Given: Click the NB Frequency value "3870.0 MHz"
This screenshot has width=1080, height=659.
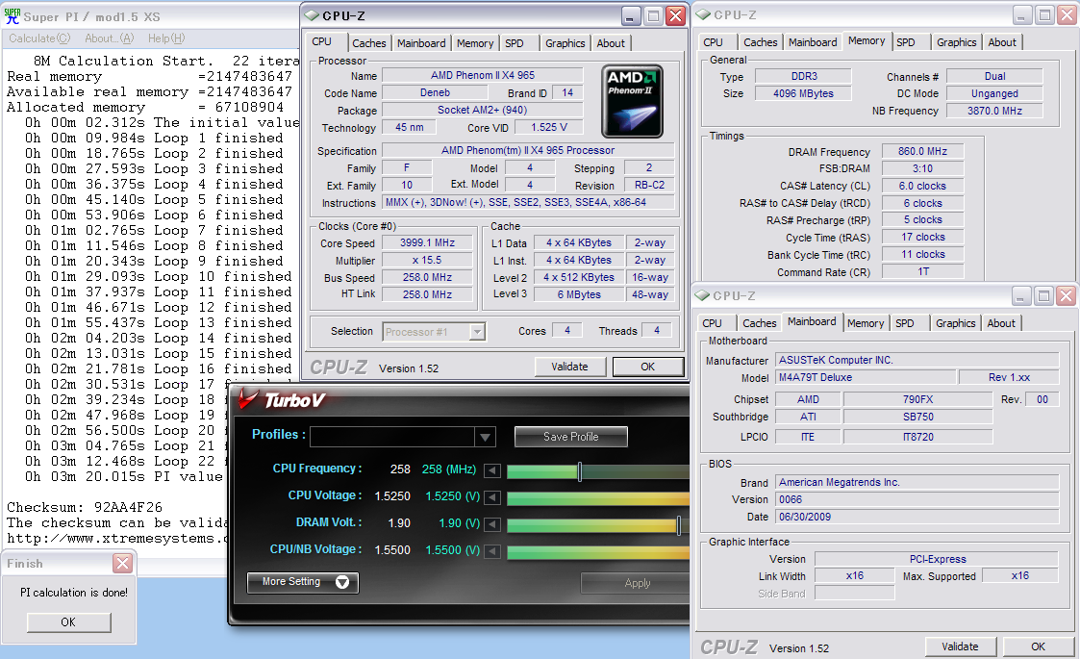Looking at the screenshot, I should (994, 111).
